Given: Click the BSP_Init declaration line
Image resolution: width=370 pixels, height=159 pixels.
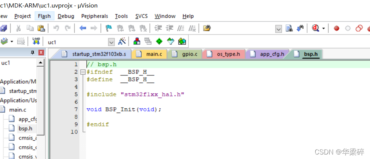Looking at the screenshot, I should (124, 109).
